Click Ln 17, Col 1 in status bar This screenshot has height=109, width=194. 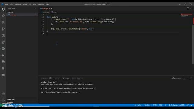coord(138,105)
